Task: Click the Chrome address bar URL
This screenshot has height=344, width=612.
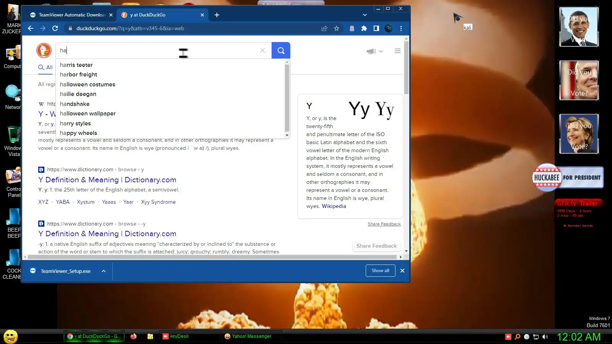Action: click(130, 28)
